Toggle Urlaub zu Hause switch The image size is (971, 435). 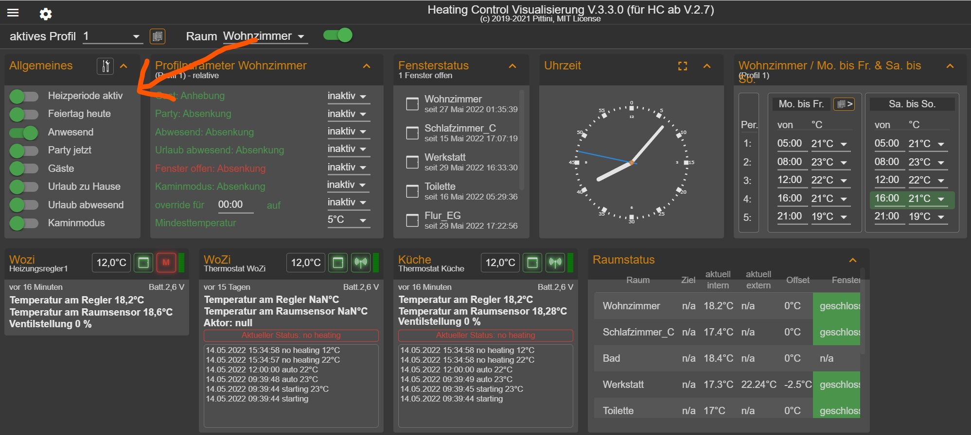click(24, 187)
